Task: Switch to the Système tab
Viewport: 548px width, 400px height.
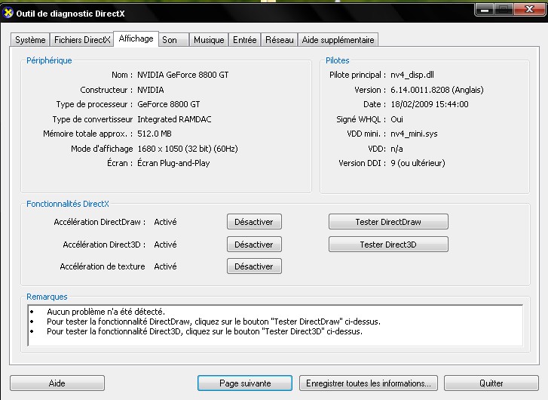Action: (31, 40)
